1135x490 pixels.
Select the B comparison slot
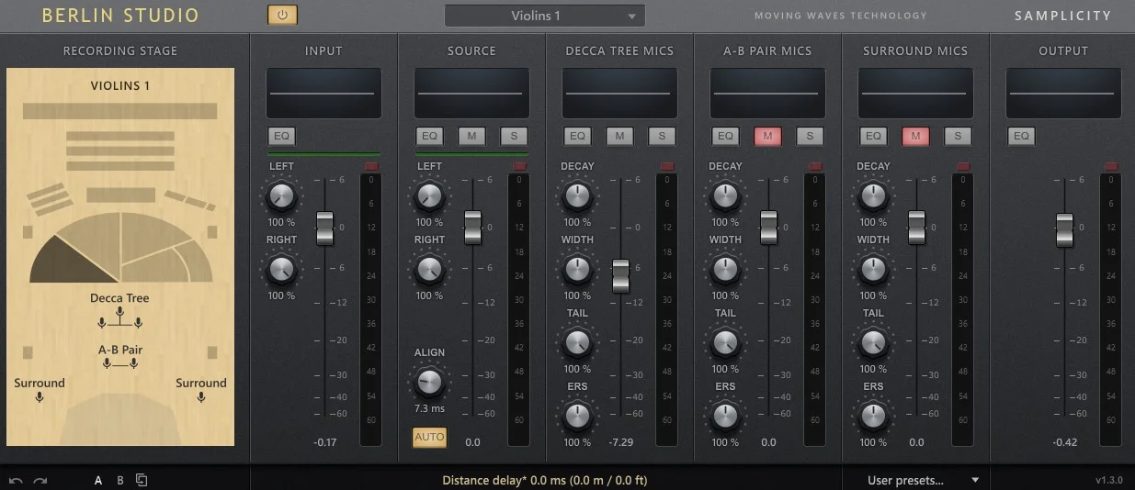tap(119, 480)
